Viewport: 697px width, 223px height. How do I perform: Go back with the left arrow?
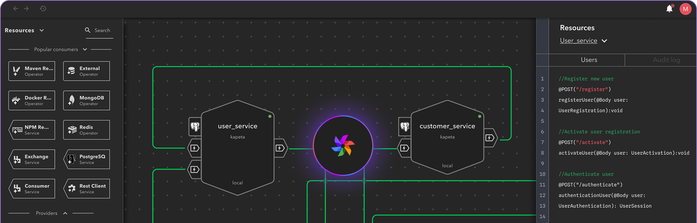click(16, 8)
